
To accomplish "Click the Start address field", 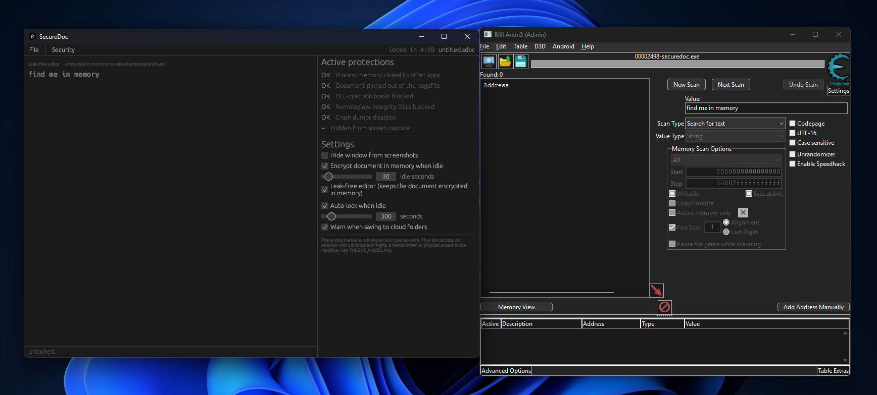I will point(734,172).
